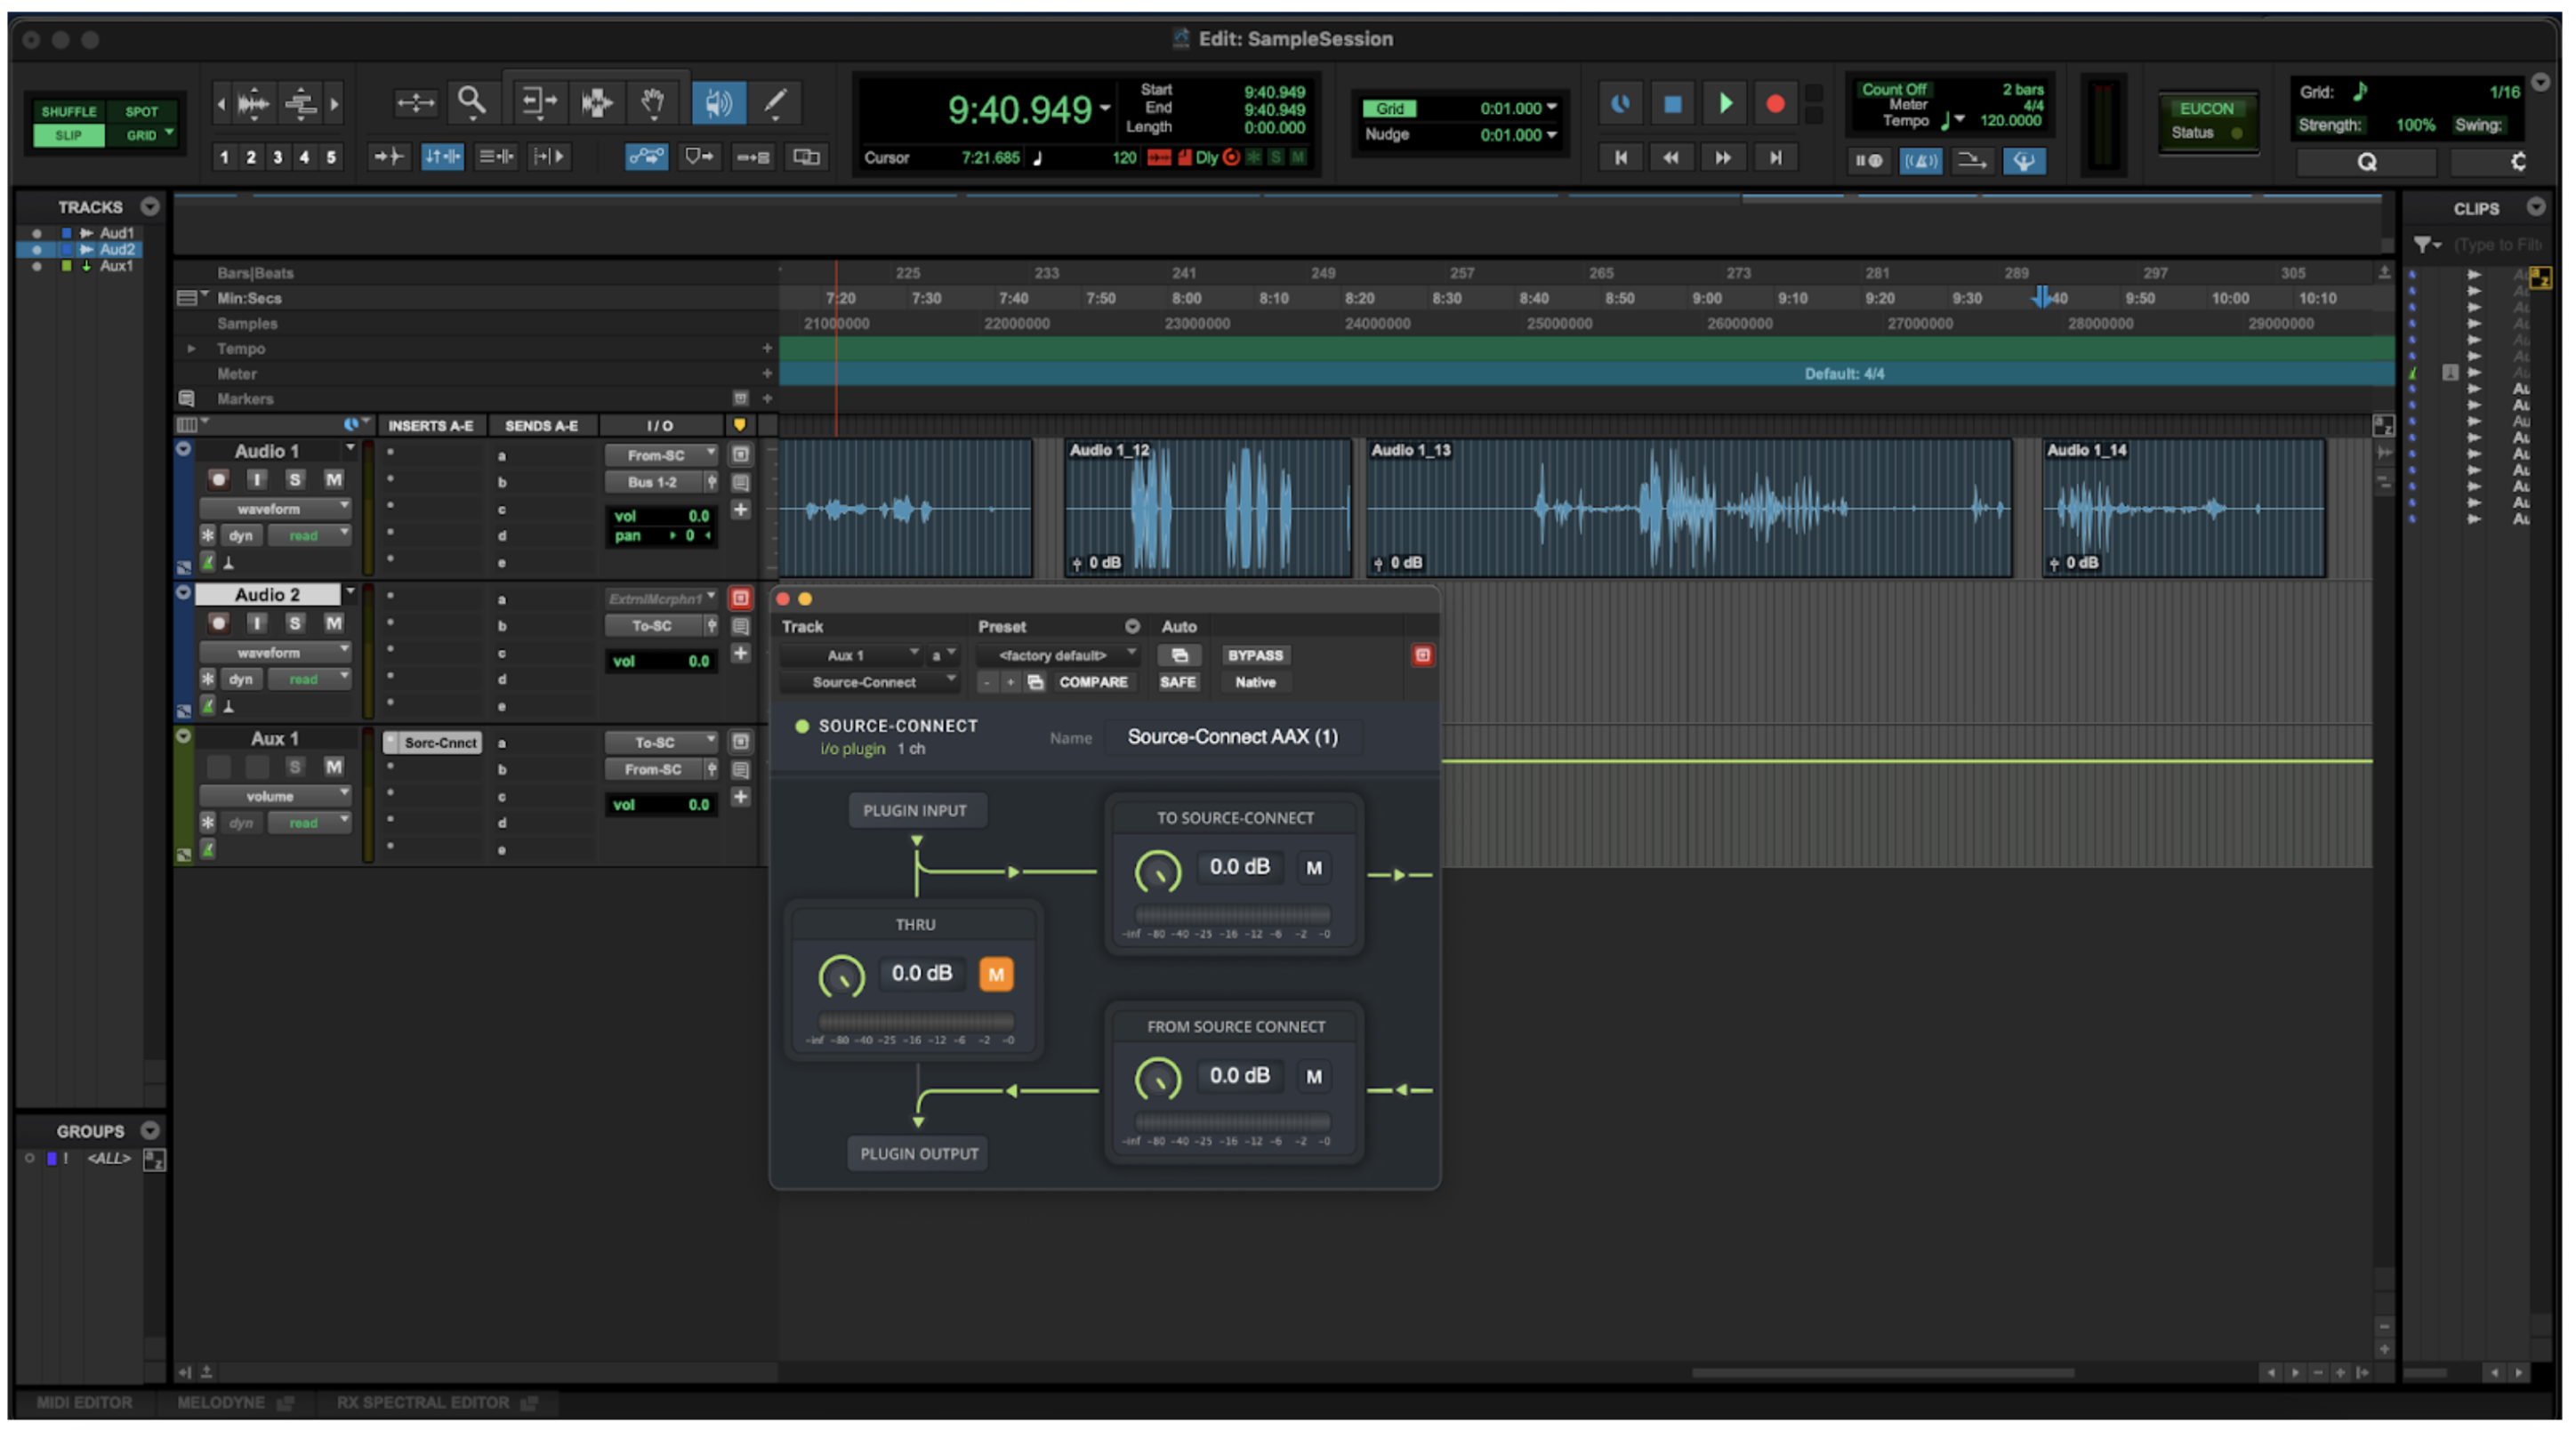Adjust the To Source-Connect gain knob
The height and width of the screenshot is (1430, 2576).
click(1157, 871)
